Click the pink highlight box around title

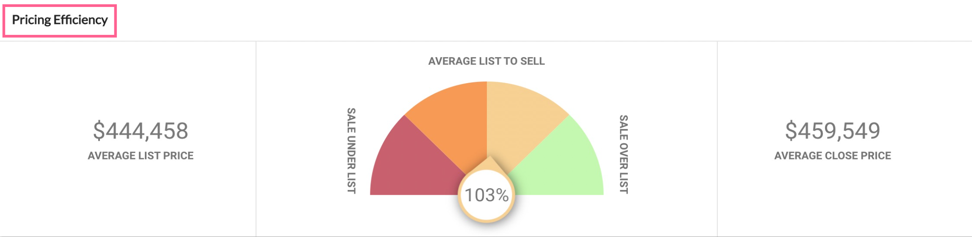pyautogui.click(x=60, y=21)
